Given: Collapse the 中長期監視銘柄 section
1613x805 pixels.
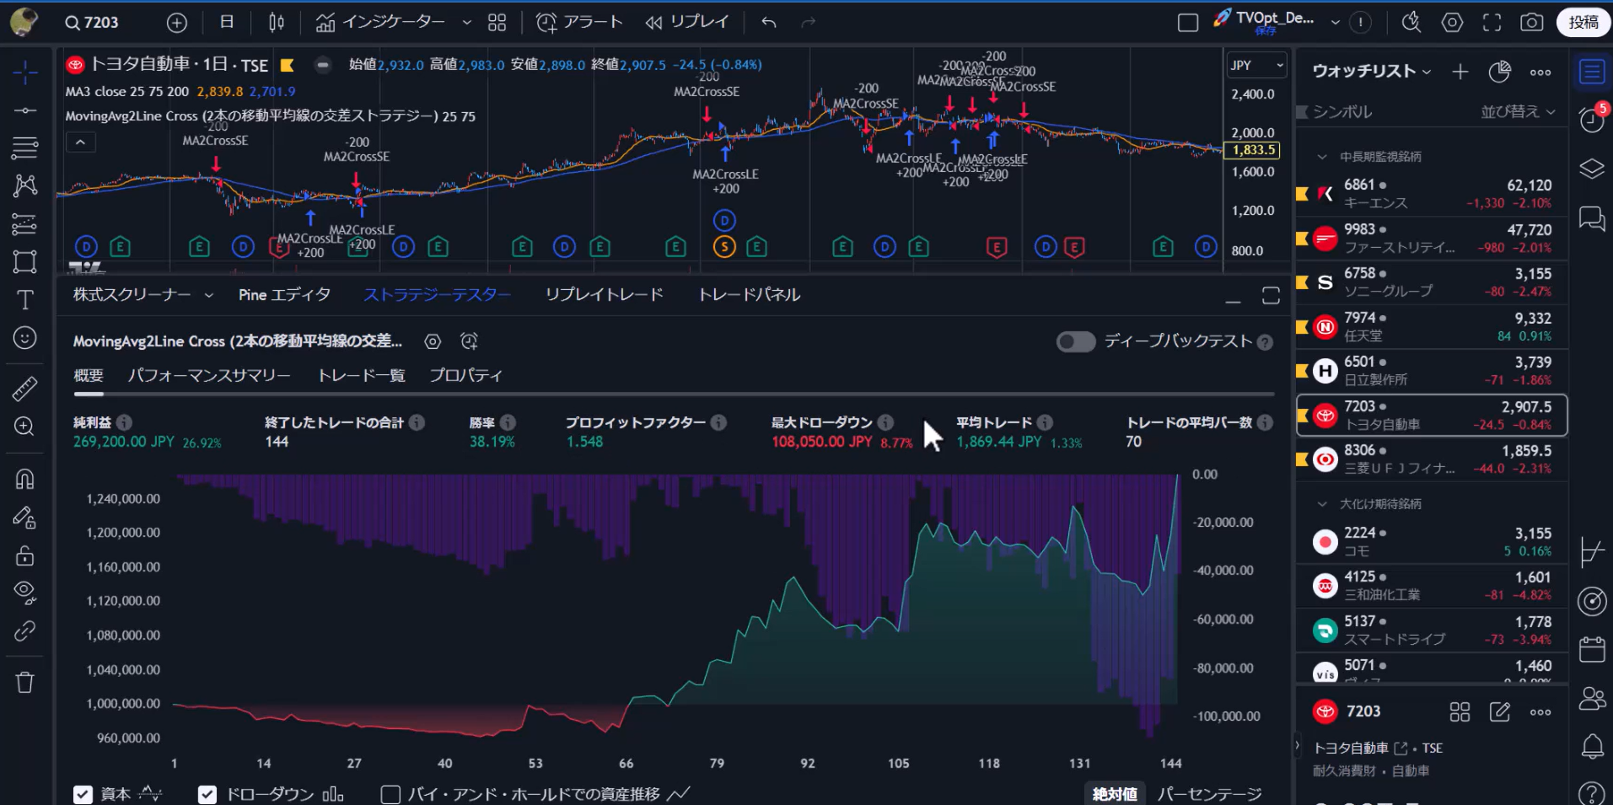Looking at the screenshot, I should tap(1322, 157).
